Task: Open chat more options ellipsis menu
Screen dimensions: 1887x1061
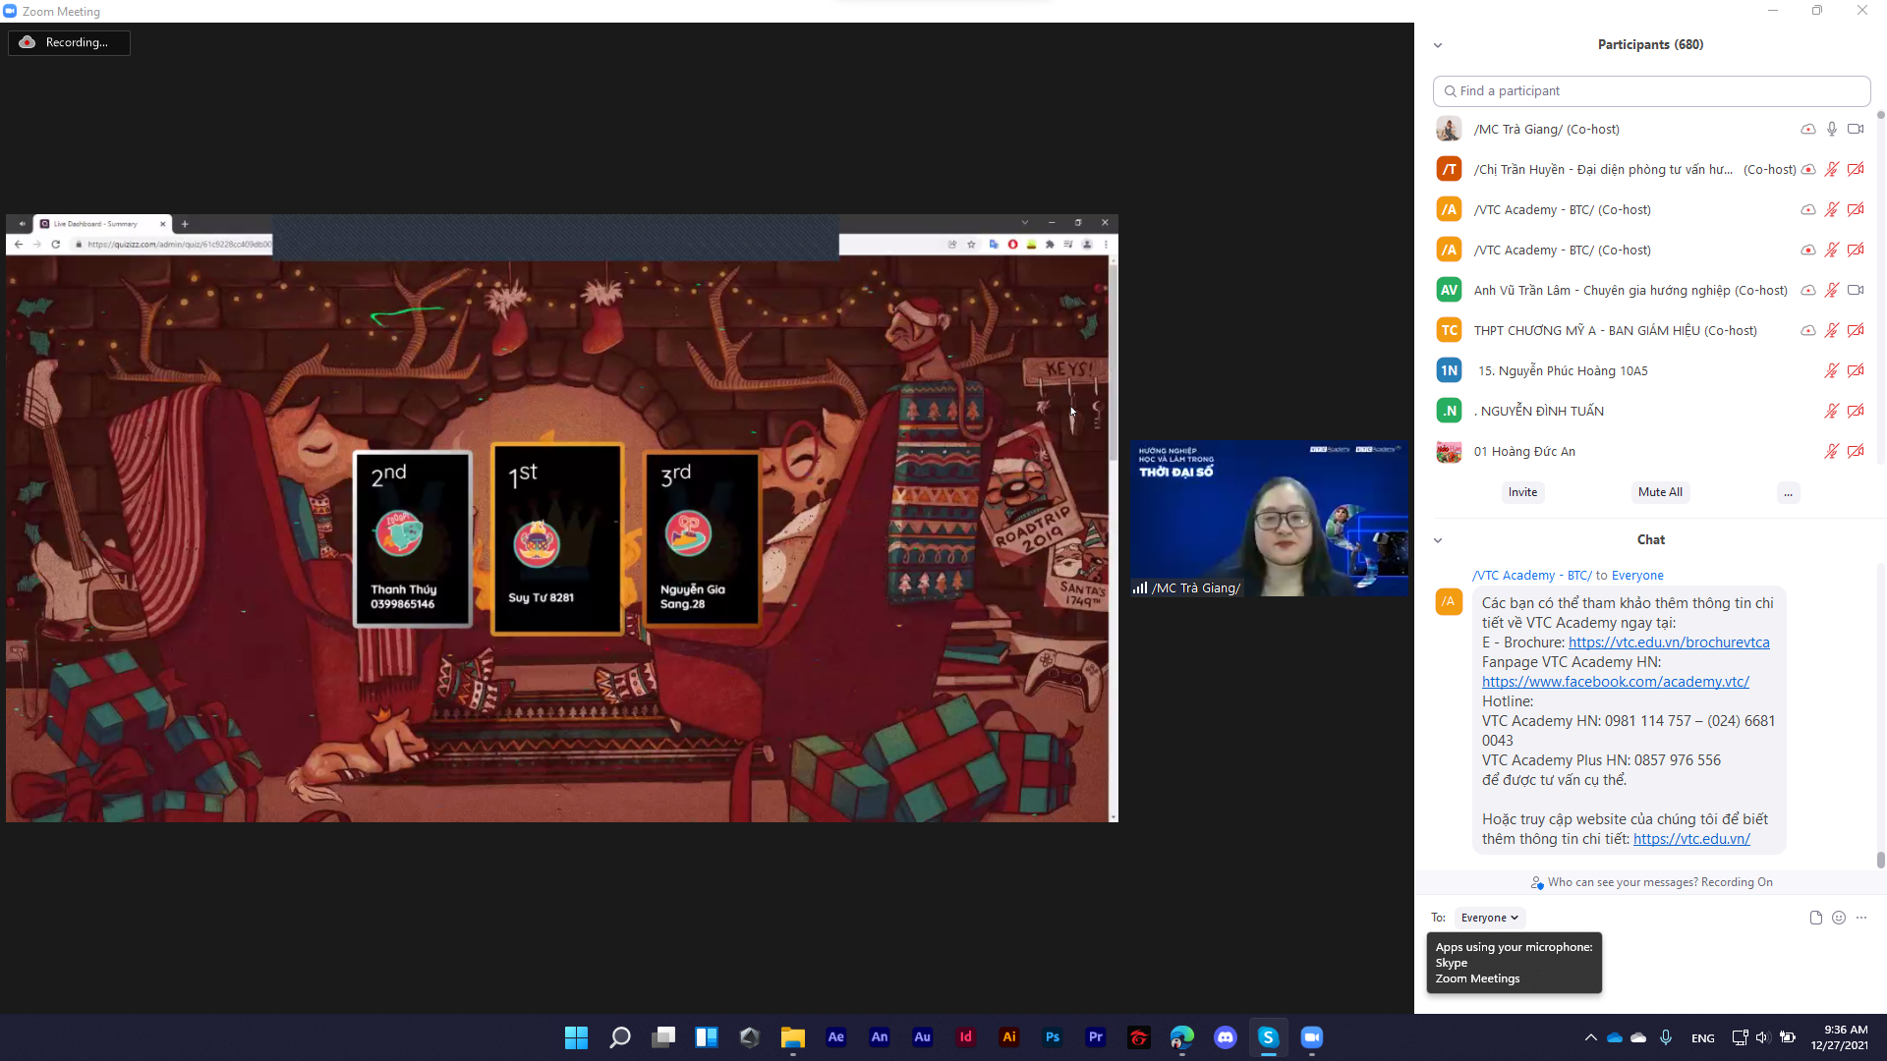Action: coord(1861,918)
